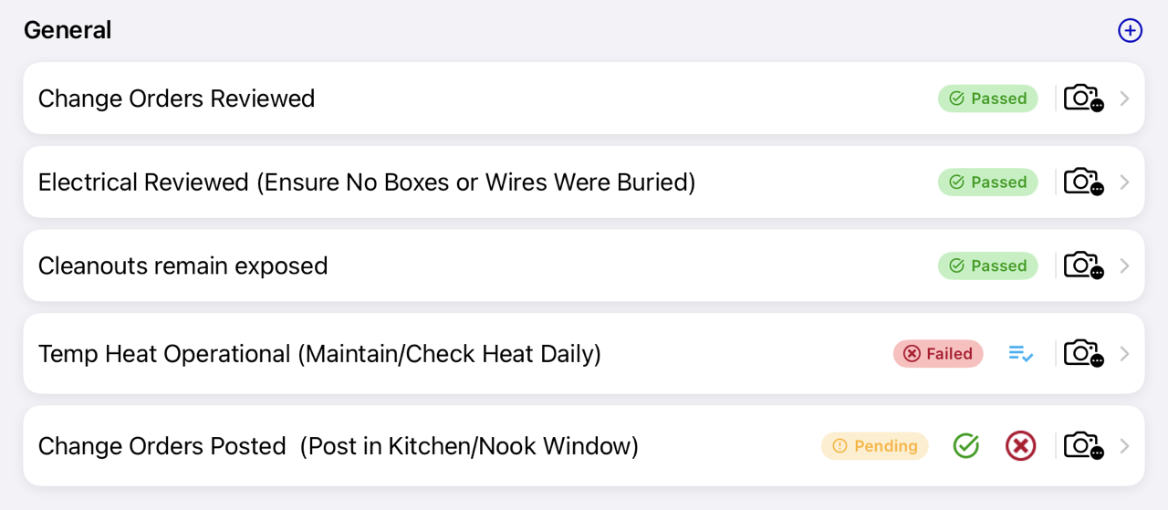
Task: Mark Change Orders Posted as failed
Action: click(1021, 445)
